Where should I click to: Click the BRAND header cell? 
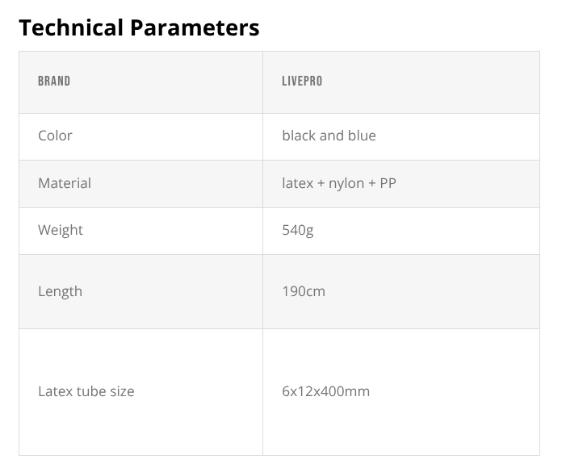coord(54,81)
